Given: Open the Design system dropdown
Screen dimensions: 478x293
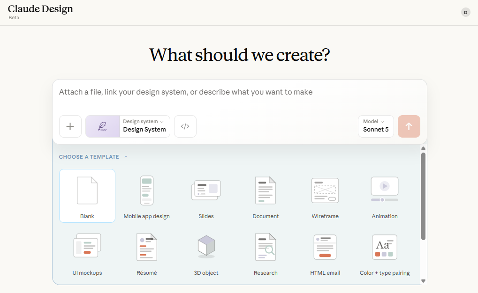Looking at the screenshot, I should [145, 126].
